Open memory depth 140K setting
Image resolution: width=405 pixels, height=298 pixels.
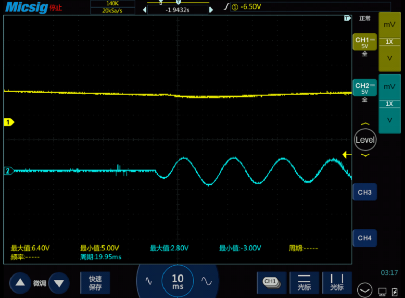pyautogui.click(x=113, y=3)
